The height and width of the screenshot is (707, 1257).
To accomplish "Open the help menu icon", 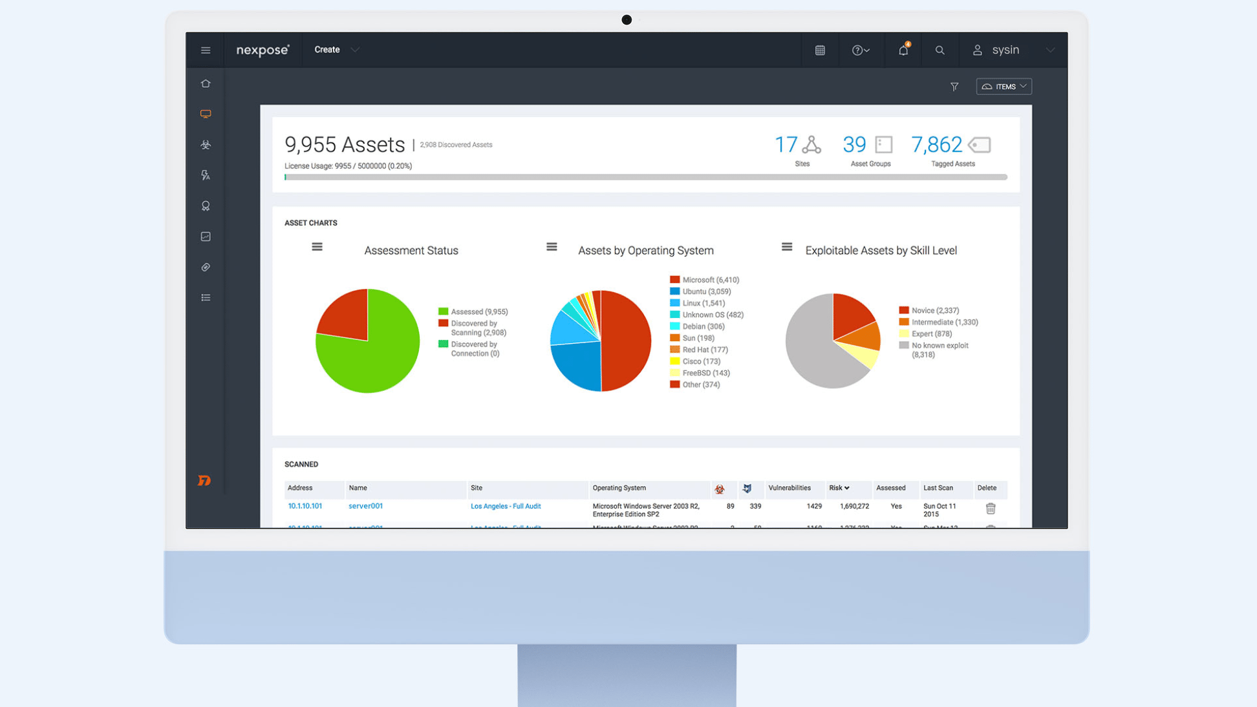I will coord(861,50).
